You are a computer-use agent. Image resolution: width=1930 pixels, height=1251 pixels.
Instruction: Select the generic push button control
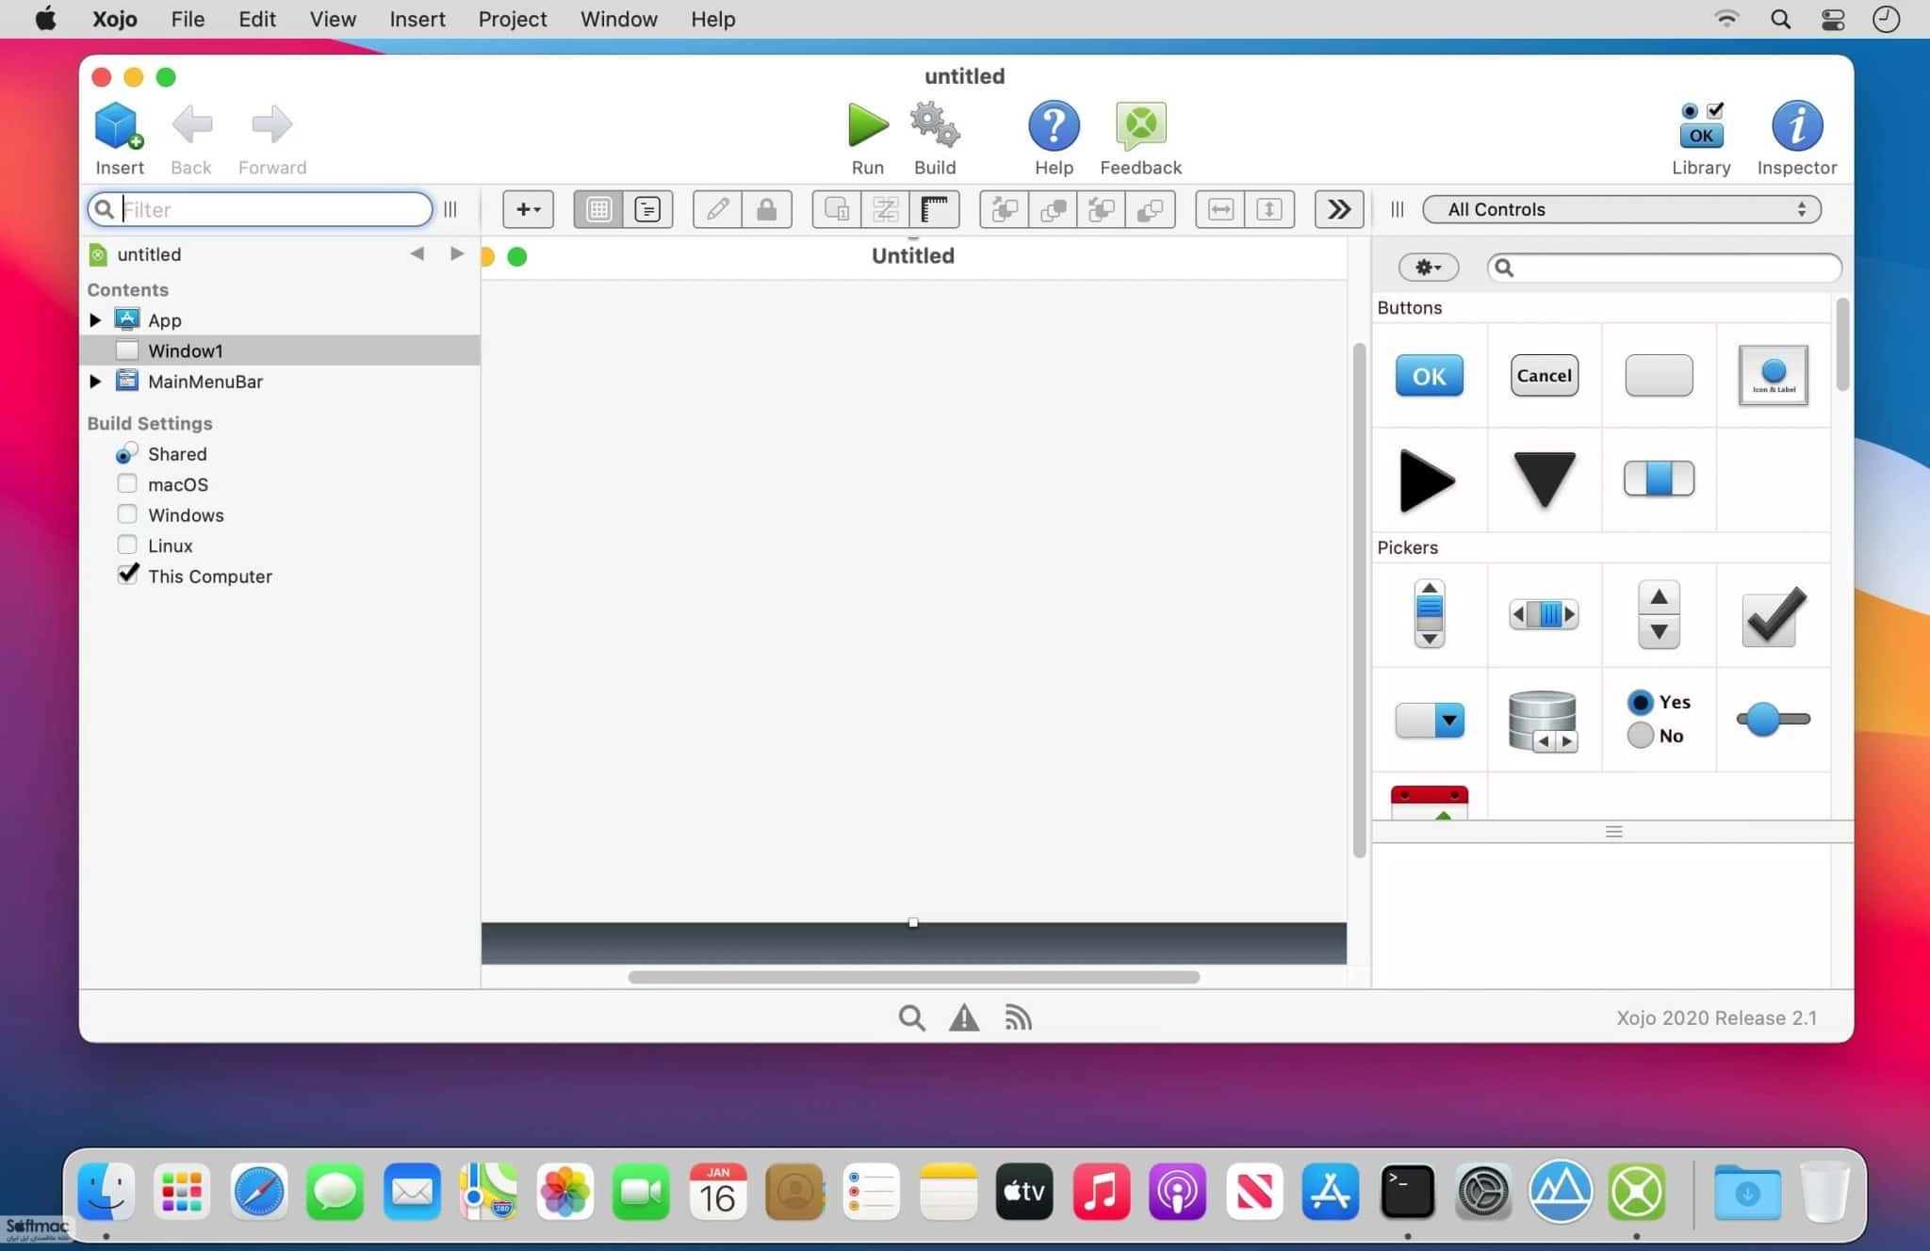[1659, 376]
